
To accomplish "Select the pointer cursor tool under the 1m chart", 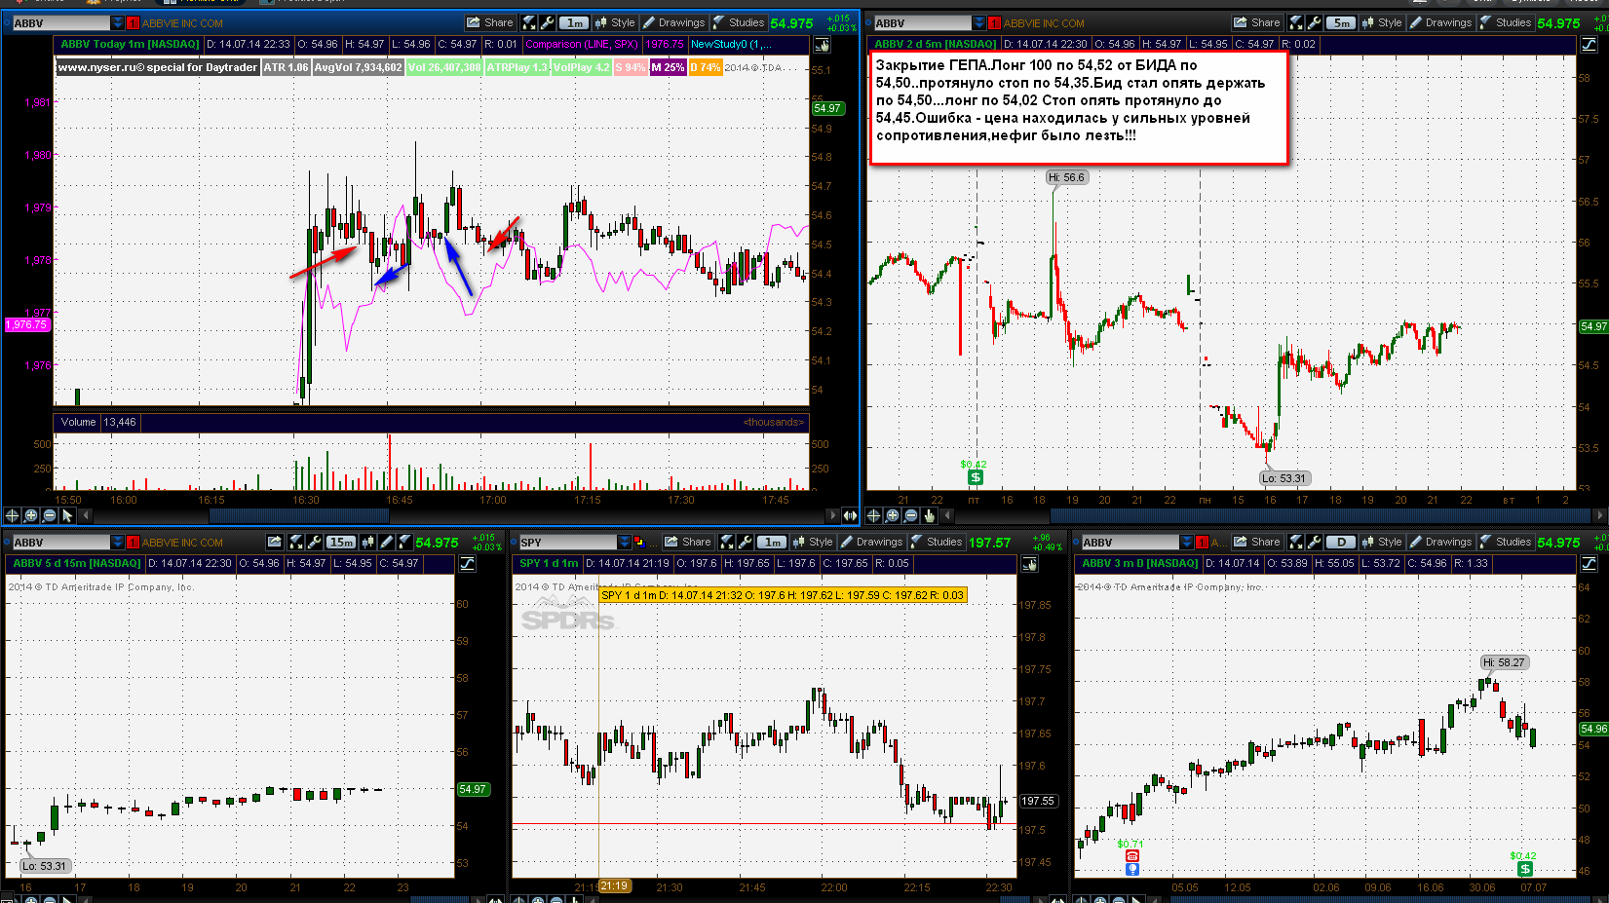I will pos(67,515).
